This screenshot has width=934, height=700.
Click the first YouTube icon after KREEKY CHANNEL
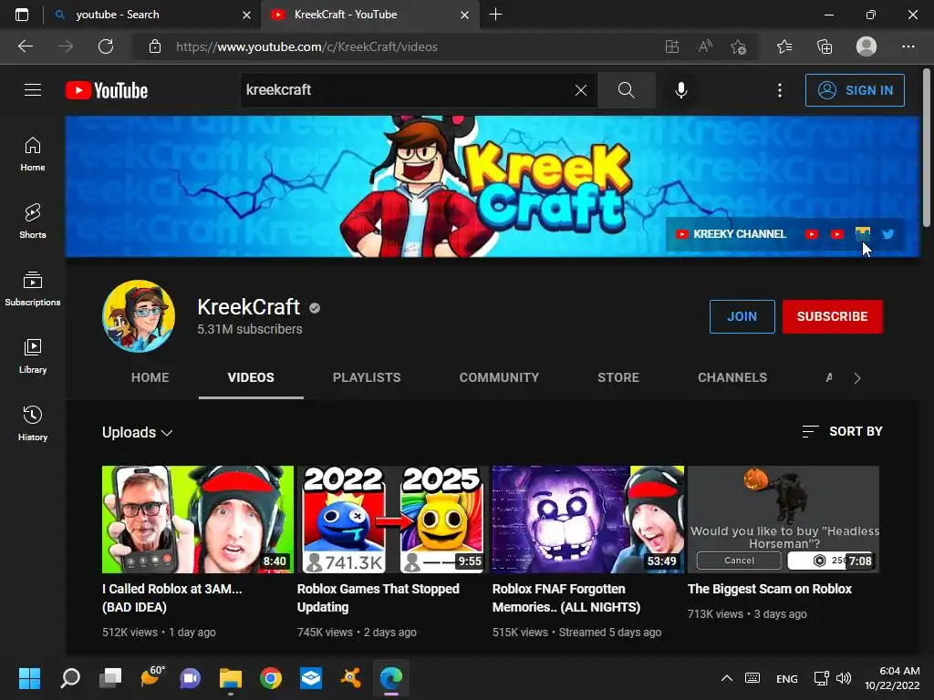[811, 234]
